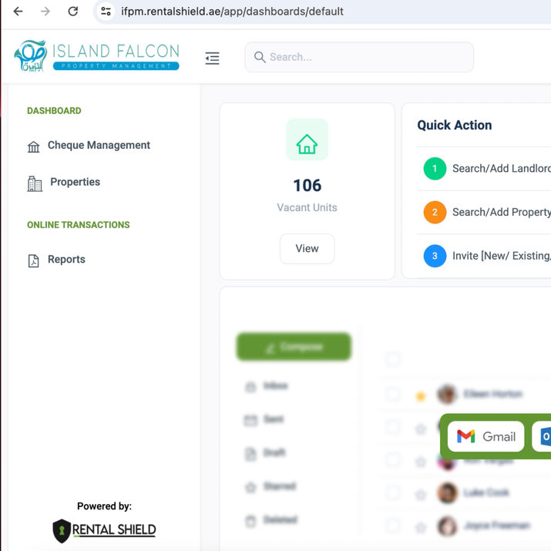Go back using browser back arrow
The width and height of the screenshot is (551, 551).
18,12
